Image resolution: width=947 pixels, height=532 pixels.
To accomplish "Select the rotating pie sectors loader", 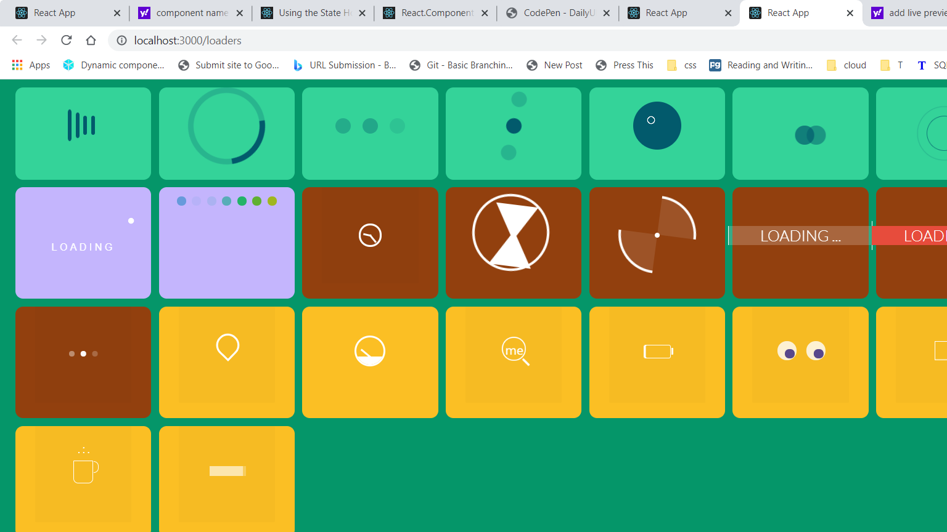I will pos(657,235).
